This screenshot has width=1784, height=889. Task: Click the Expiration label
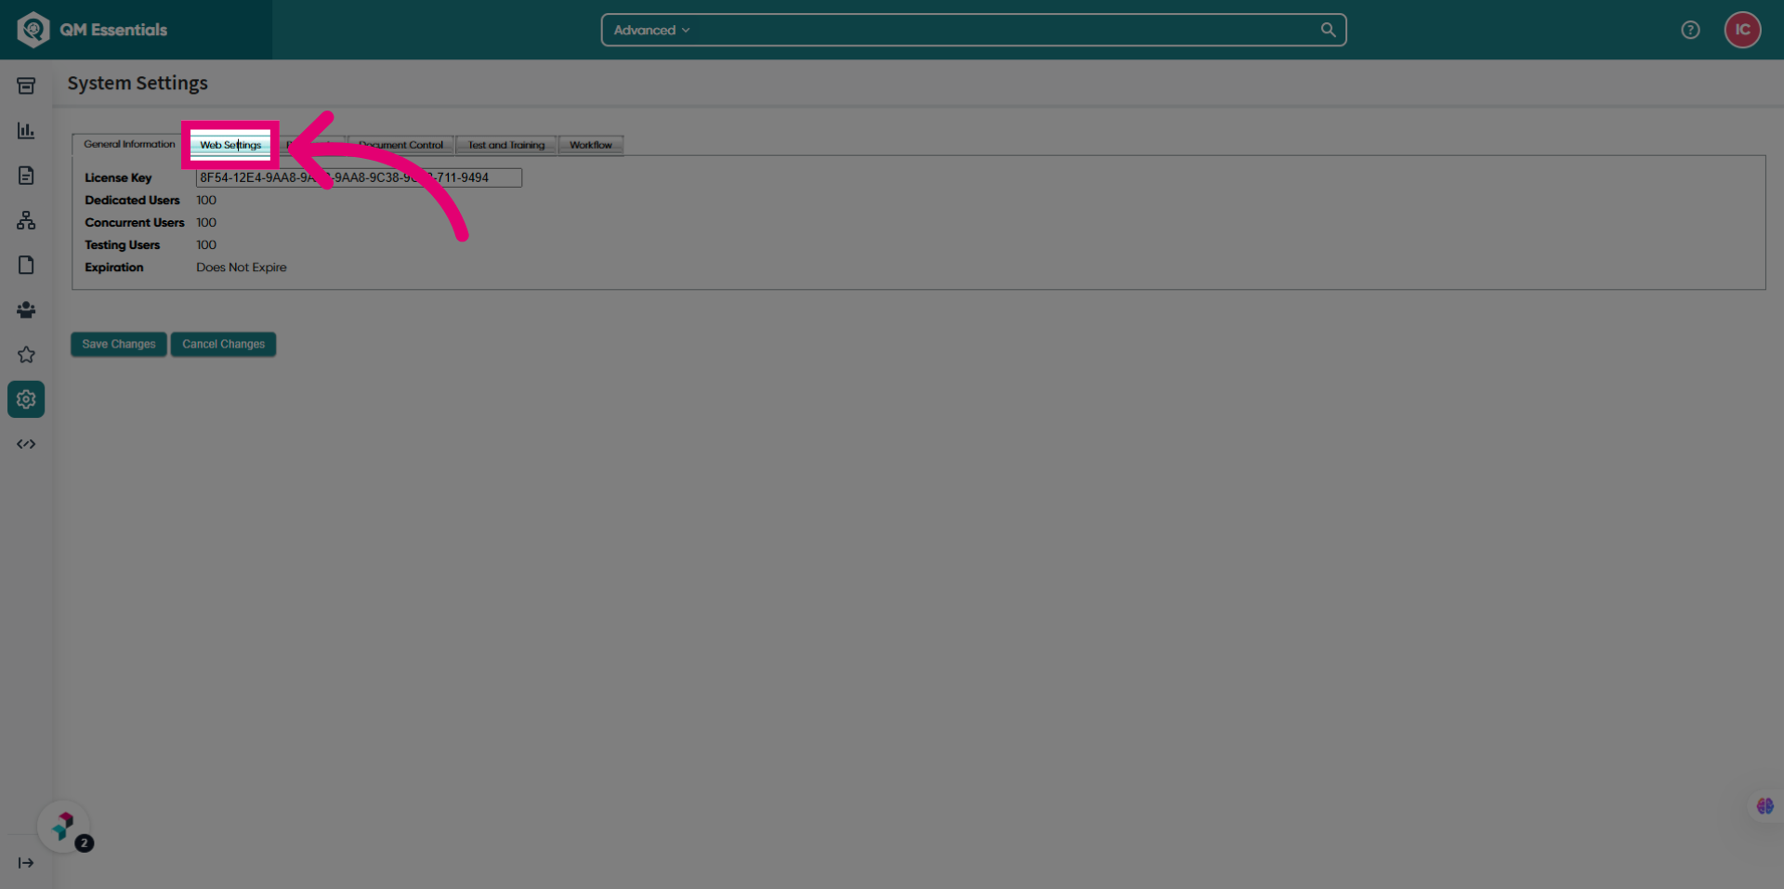point(114,268)
